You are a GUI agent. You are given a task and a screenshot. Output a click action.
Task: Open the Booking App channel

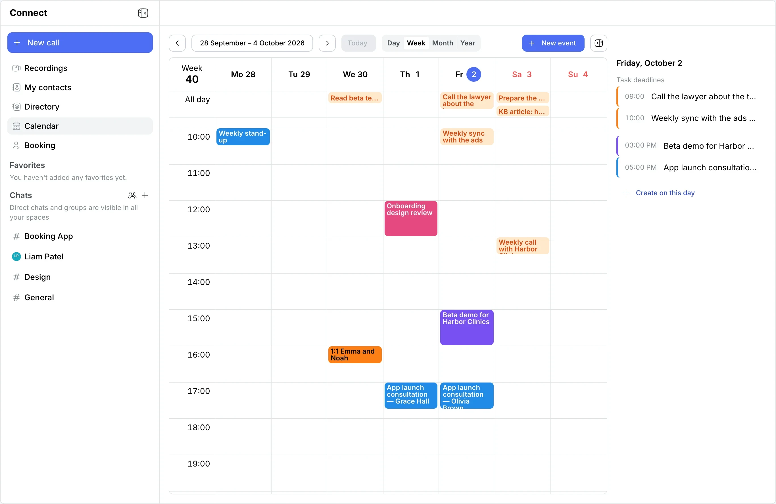coord(80,236)
